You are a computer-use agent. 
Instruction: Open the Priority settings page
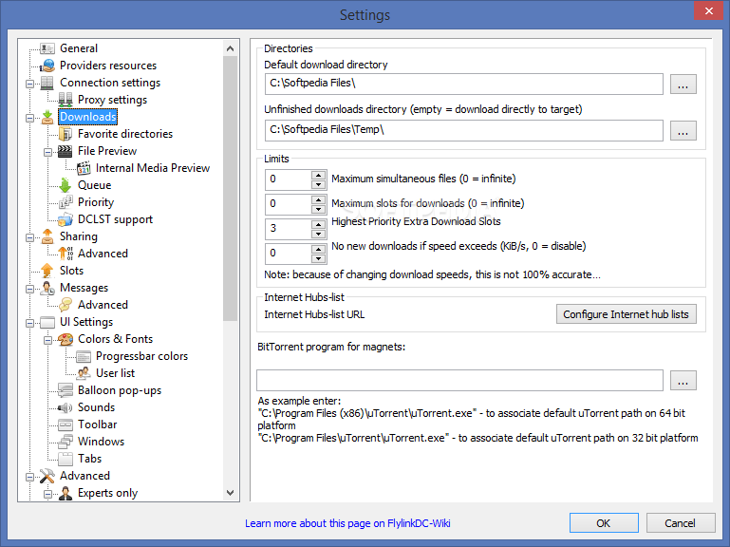96,202
